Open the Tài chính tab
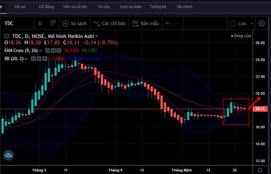 click(185, 7)
